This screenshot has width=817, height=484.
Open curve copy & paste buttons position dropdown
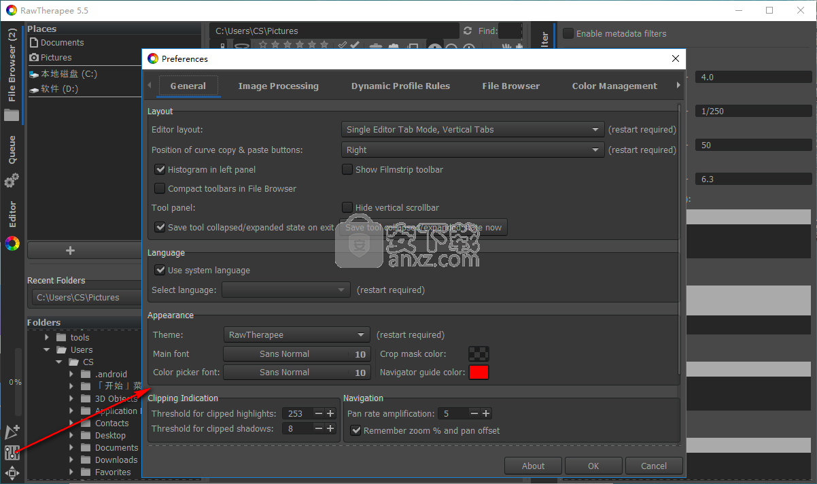click(x=472, y=150)
